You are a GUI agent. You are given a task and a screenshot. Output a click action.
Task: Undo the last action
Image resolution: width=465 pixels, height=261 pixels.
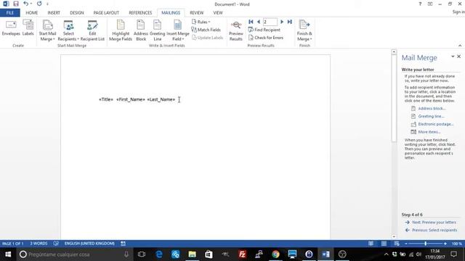point(26,4)
